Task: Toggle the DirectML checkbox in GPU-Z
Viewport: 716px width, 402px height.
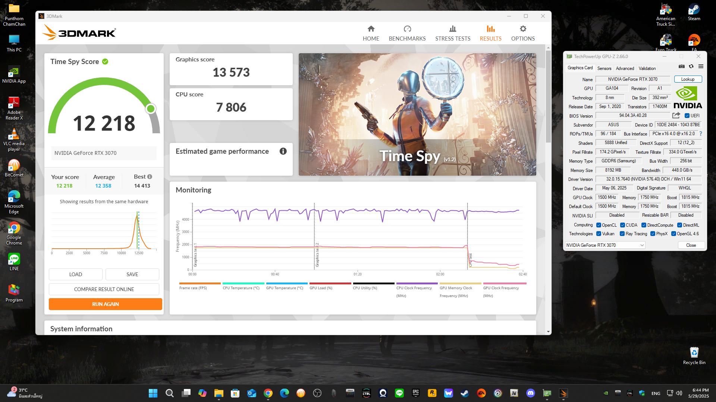Action: 679,225
